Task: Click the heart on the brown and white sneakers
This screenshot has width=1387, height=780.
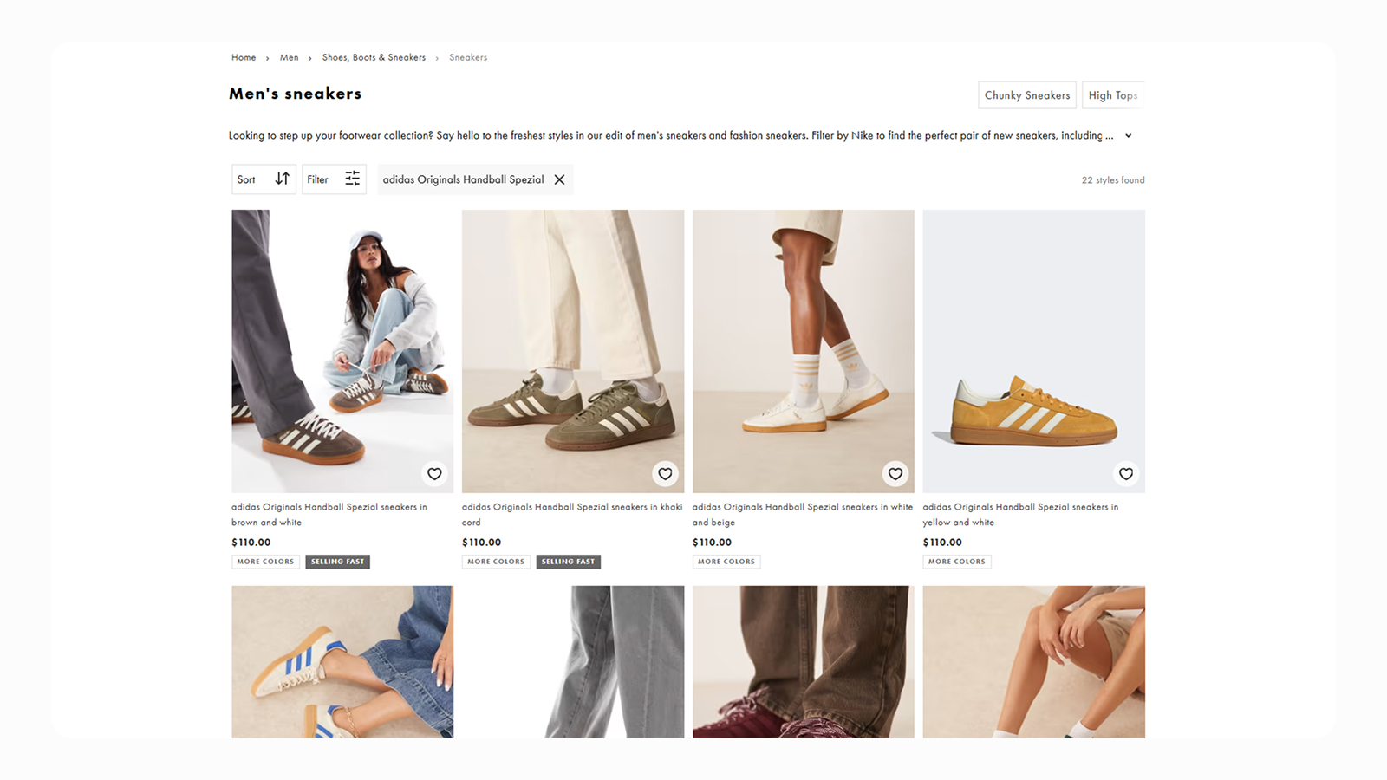Action: (434, 474)
